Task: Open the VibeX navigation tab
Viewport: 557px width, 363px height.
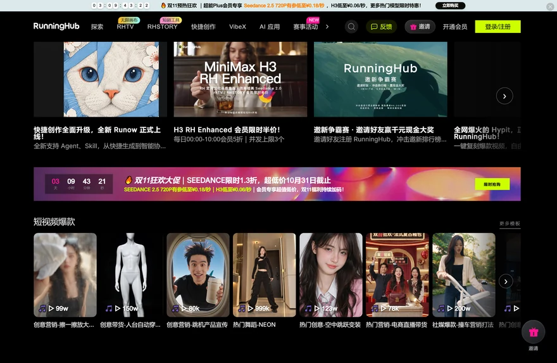Action: [237, 27]
